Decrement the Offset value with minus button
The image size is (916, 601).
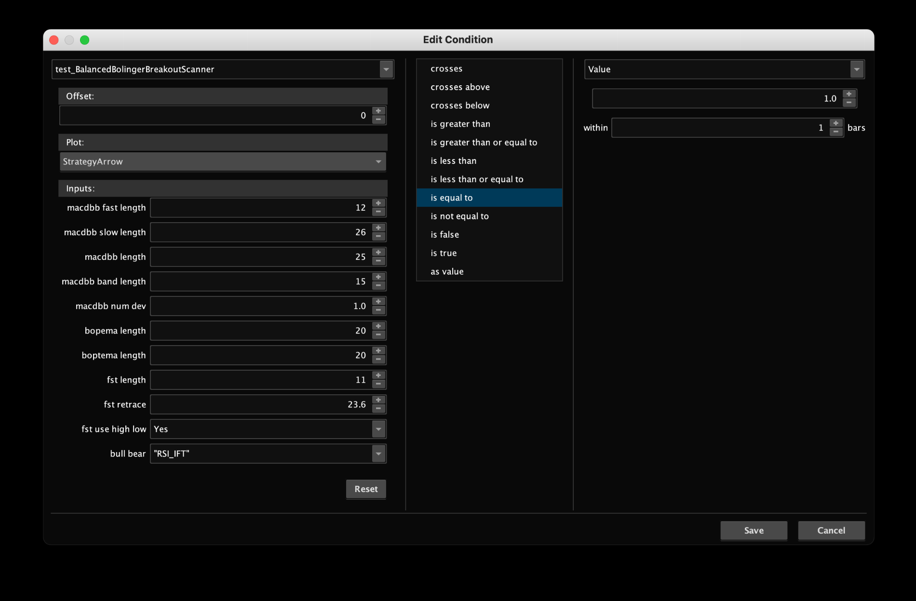pyautogui.click(x=378, y=120)
